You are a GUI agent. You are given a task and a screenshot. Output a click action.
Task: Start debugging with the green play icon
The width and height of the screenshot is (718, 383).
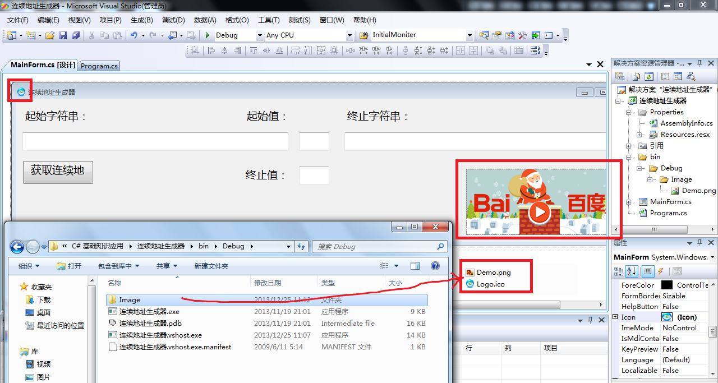click(x=208, y=35)
